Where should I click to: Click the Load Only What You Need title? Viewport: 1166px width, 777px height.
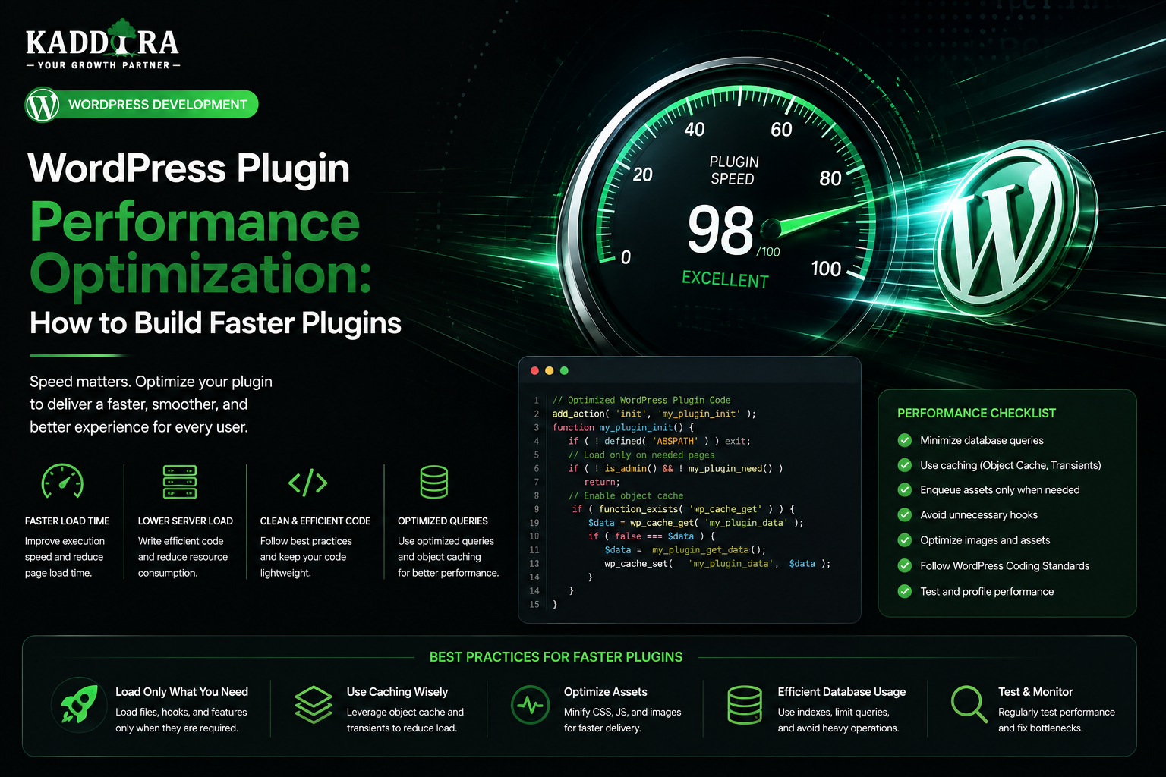pos(181,692)
